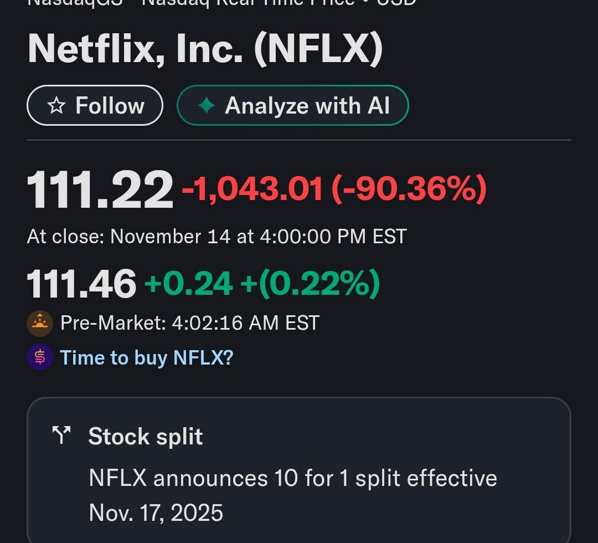Open the '10 for 1 split' announcement text

click(293, 478)
